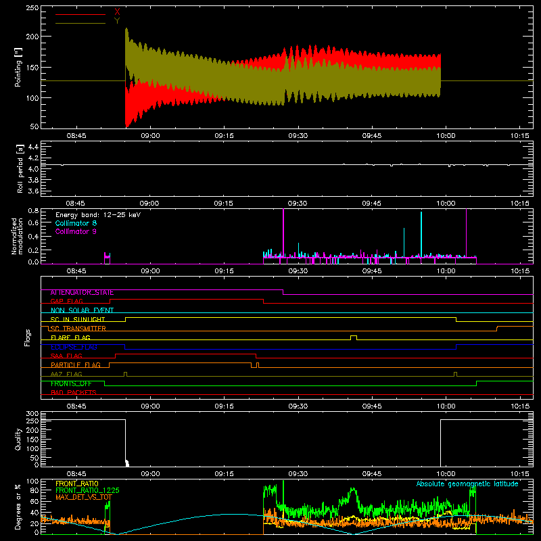Viewport: 541px width, 541px height.
Task: Select the olive legend line for Y
Action: coord(80,23)
